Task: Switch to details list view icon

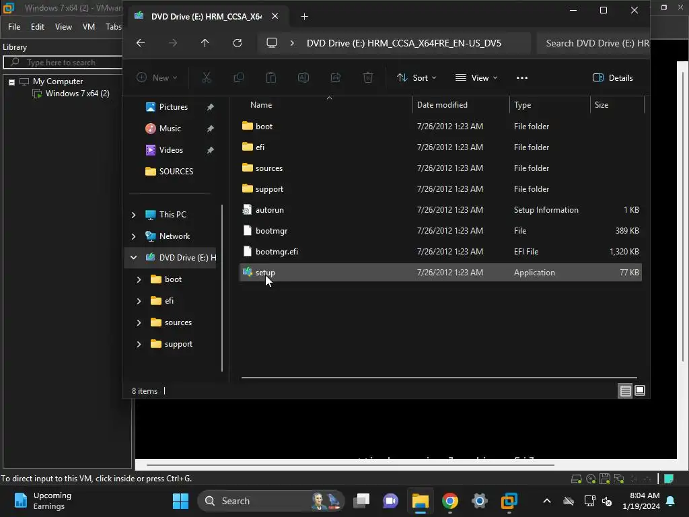Action: coord(625,390)
